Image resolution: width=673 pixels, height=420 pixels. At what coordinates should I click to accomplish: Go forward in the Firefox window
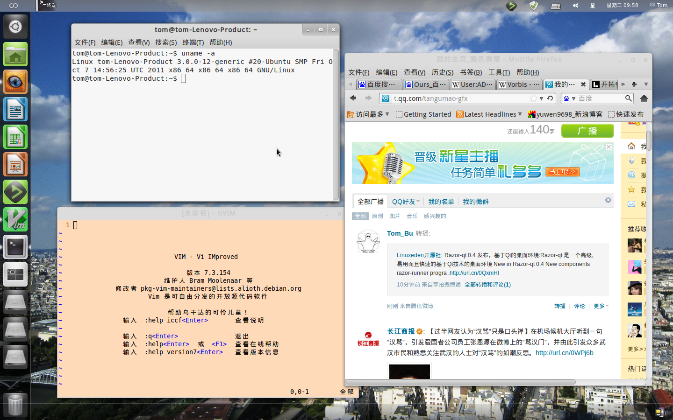coord(368,98)
